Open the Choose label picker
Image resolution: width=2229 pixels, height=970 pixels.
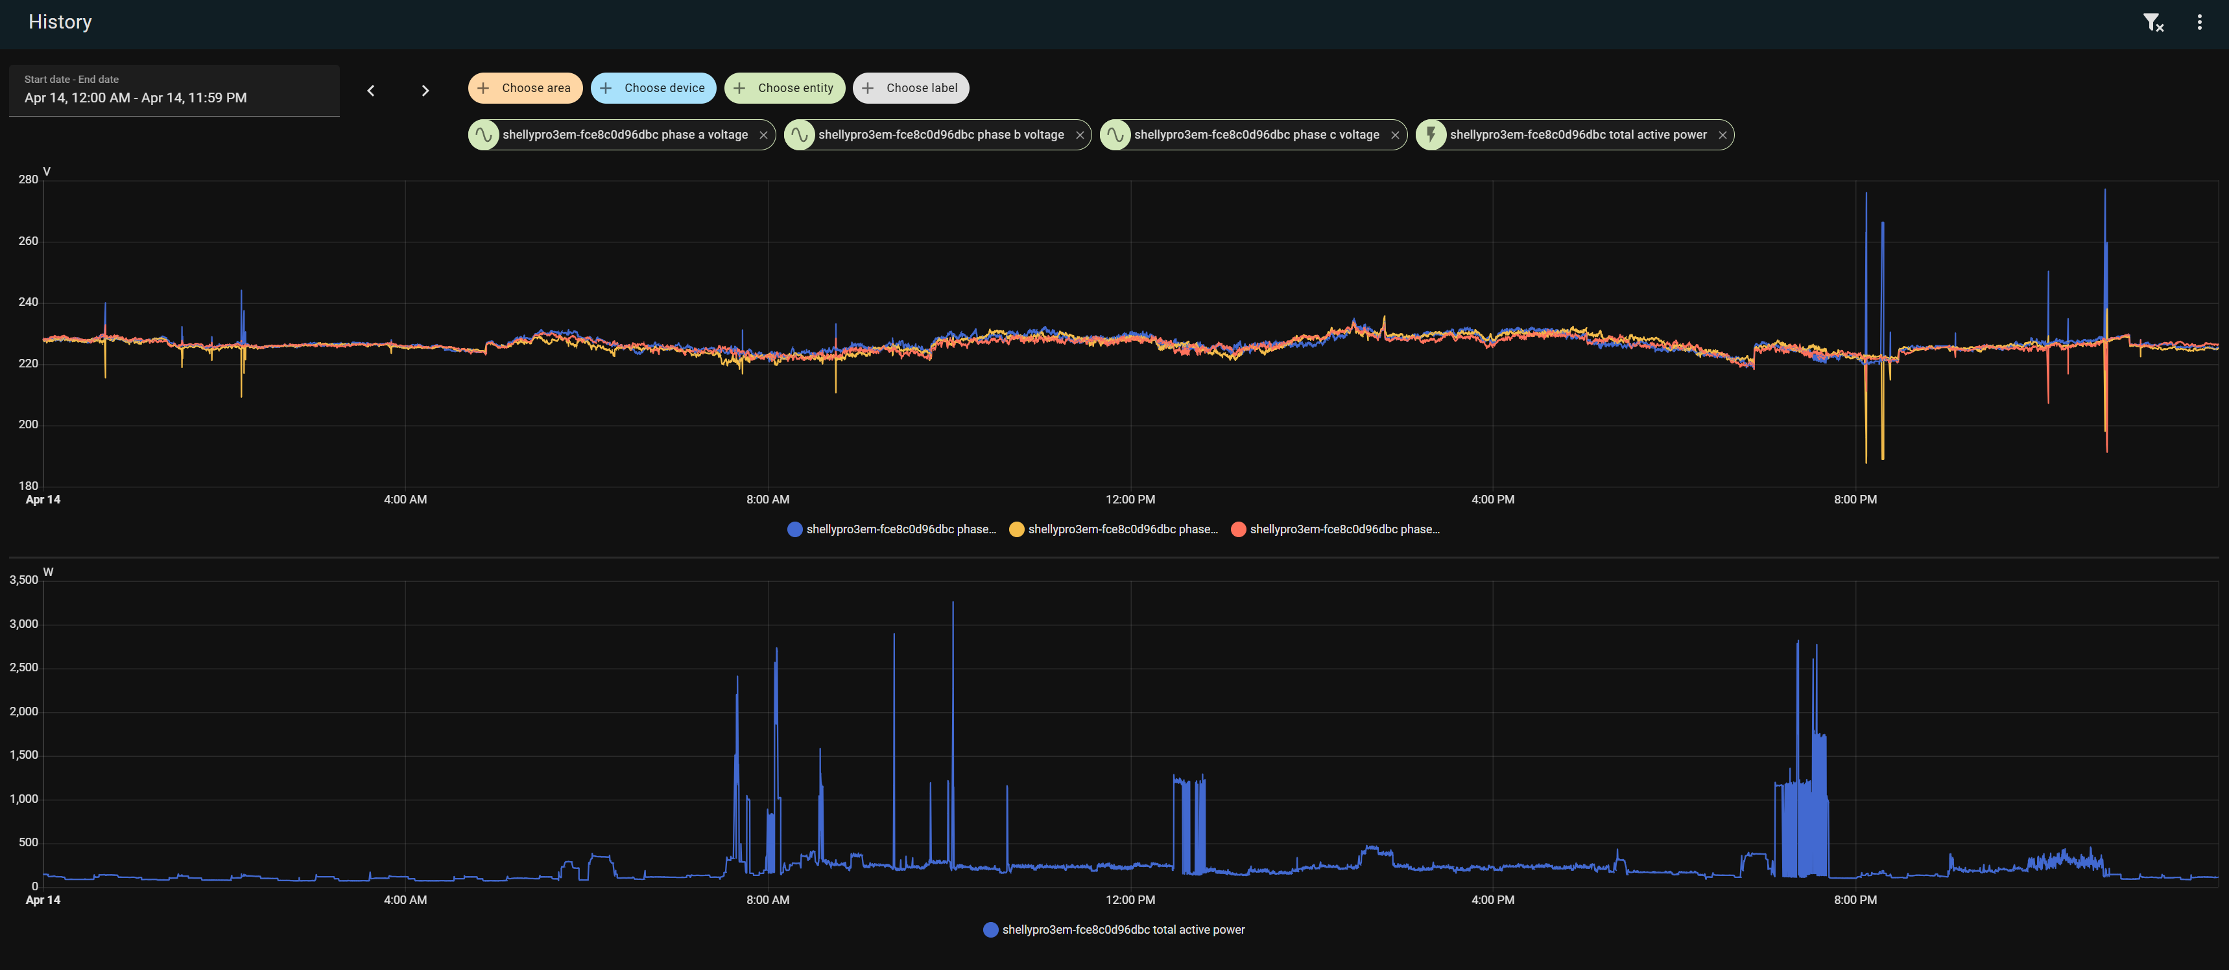pyautogui.click(x=911, y=88)
